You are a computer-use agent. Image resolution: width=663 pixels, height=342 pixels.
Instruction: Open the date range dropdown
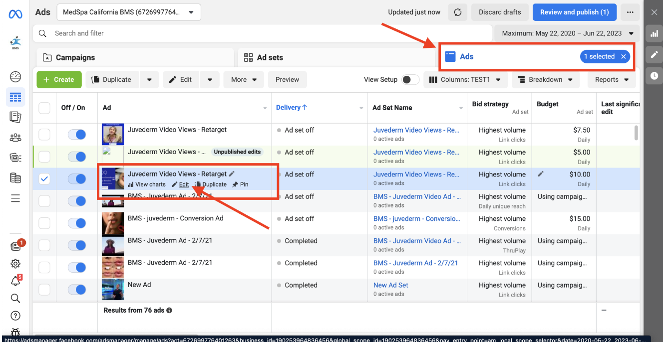[567, 33]
